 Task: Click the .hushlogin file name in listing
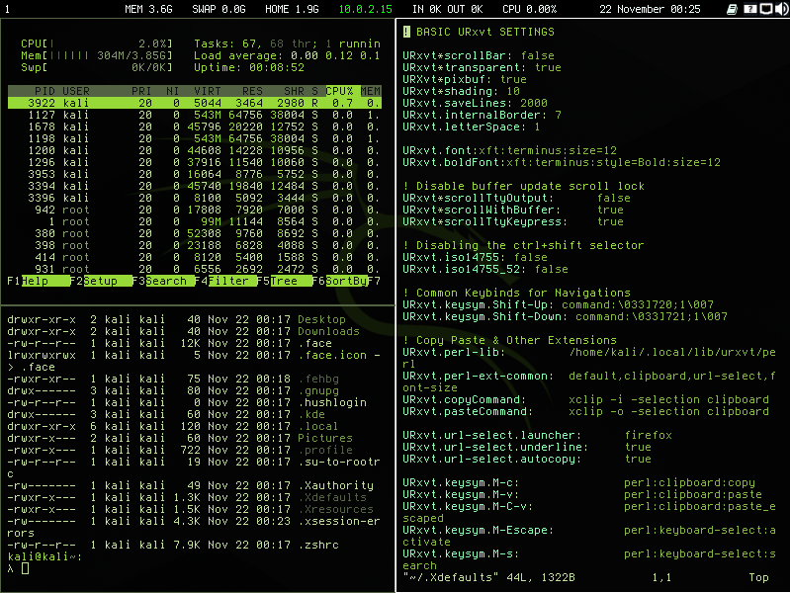332,402
